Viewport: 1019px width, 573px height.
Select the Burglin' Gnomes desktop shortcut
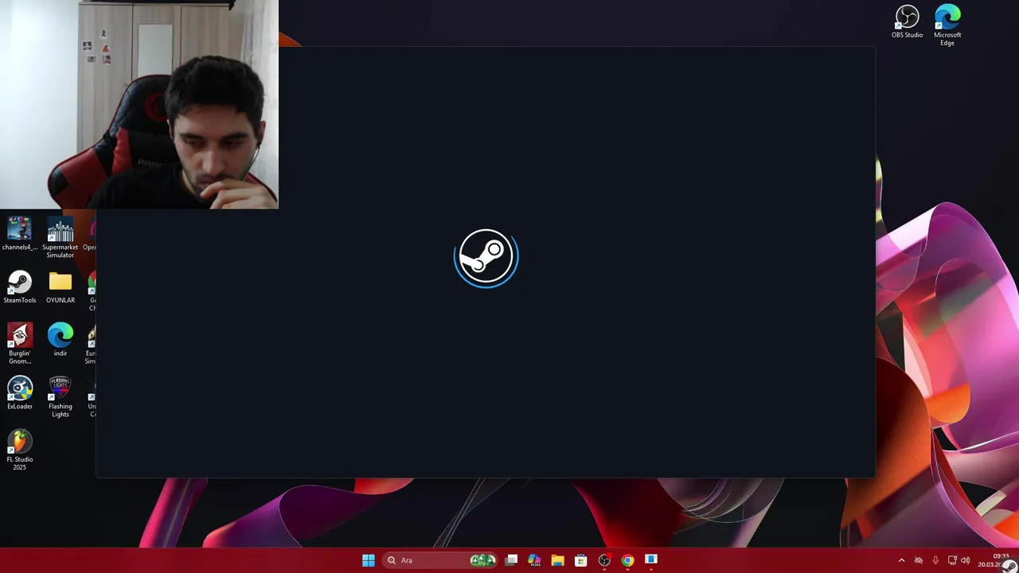click(20, 344)
